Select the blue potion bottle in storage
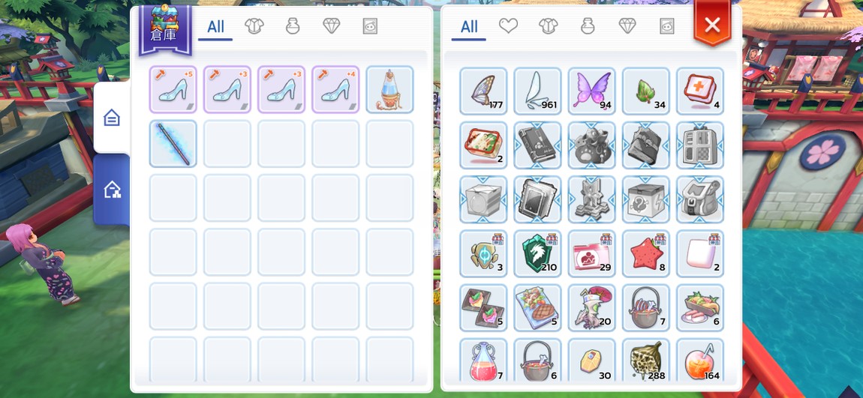 pos(389,90)
